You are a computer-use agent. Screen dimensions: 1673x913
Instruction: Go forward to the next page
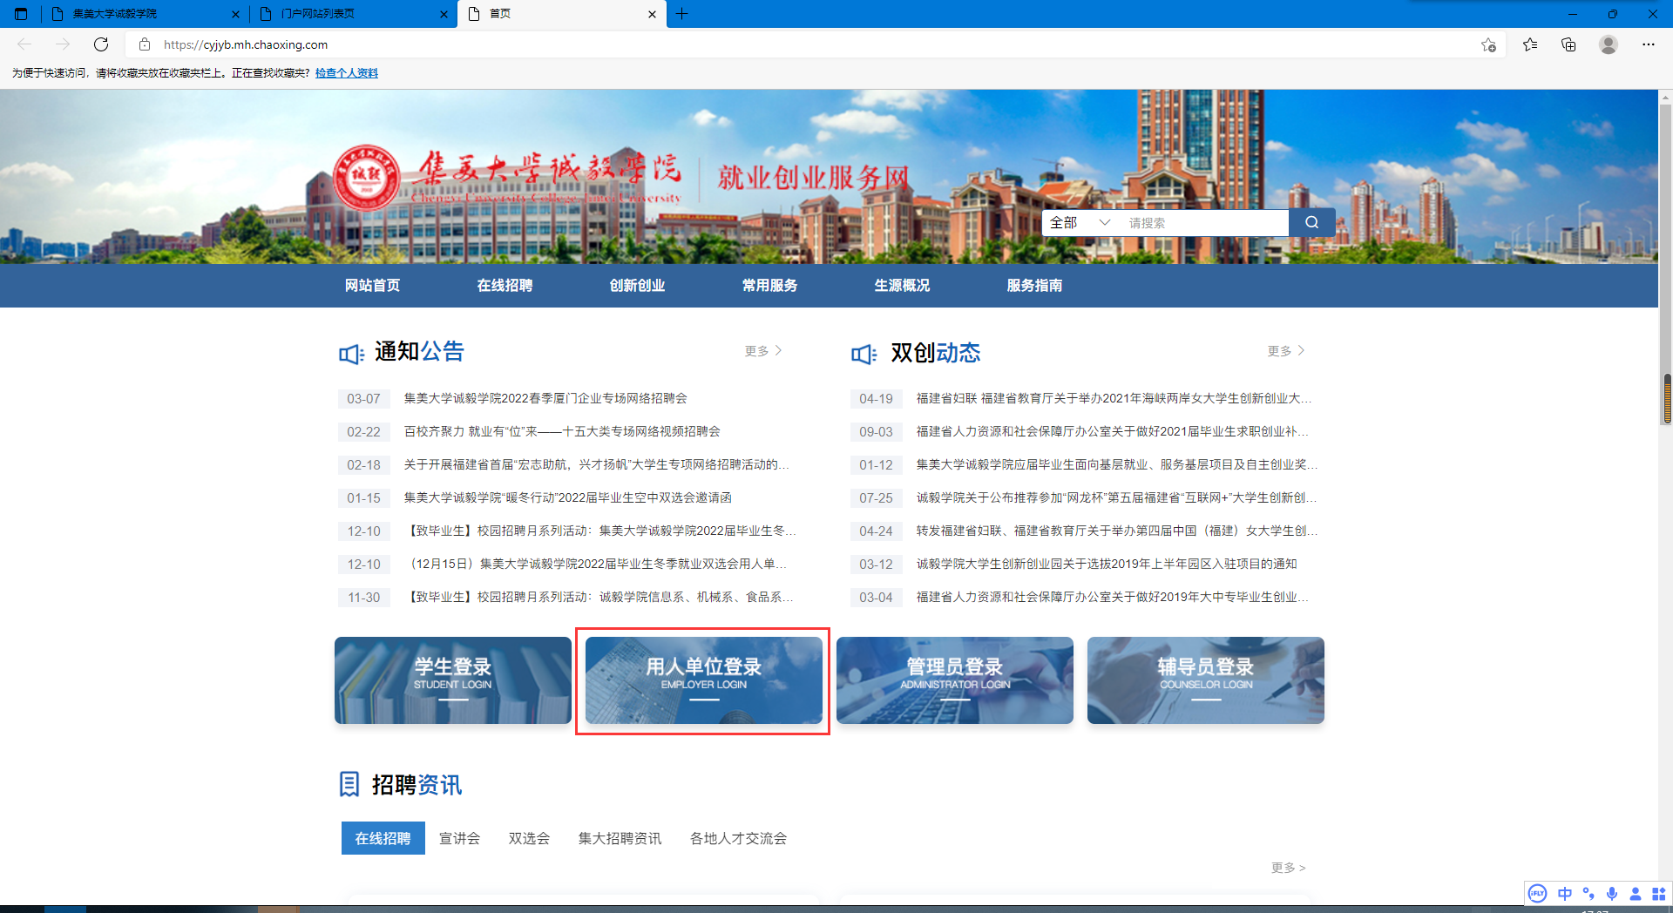[x=63, y=44]
